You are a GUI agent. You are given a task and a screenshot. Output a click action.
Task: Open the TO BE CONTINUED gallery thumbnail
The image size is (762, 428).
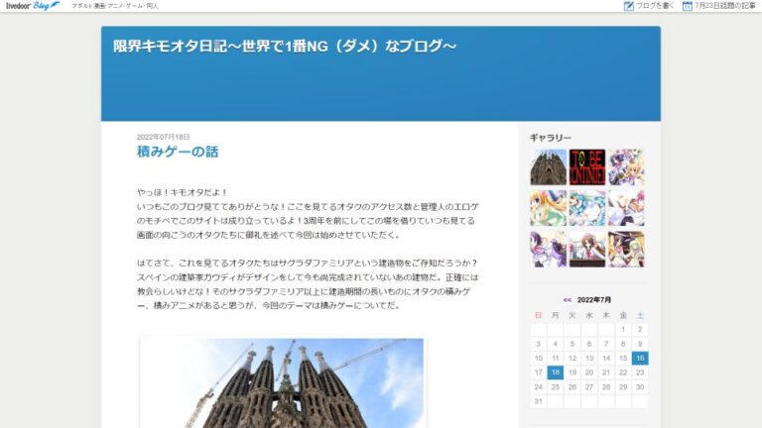coord(587,167)
